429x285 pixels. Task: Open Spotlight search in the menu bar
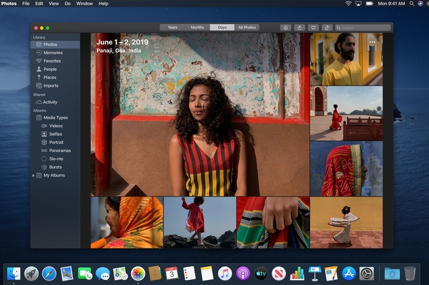[412, 4]
